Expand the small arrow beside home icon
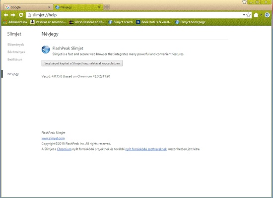 pyautogui.click(x=261, y=15)
